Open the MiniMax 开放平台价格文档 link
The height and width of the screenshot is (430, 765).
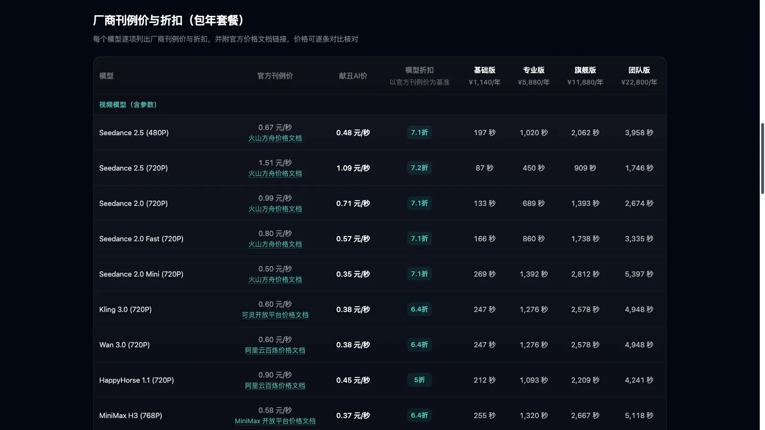coord(275,421)
